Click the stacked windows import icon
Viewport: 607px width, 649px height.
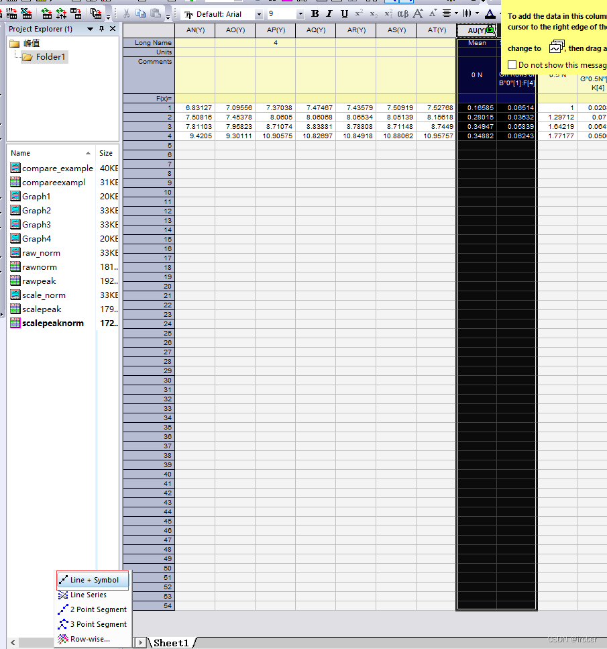point(96,13)
